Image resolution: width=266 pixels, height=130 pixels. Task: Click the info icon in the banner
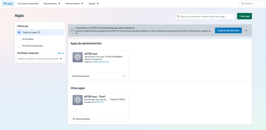pos(72,30)
